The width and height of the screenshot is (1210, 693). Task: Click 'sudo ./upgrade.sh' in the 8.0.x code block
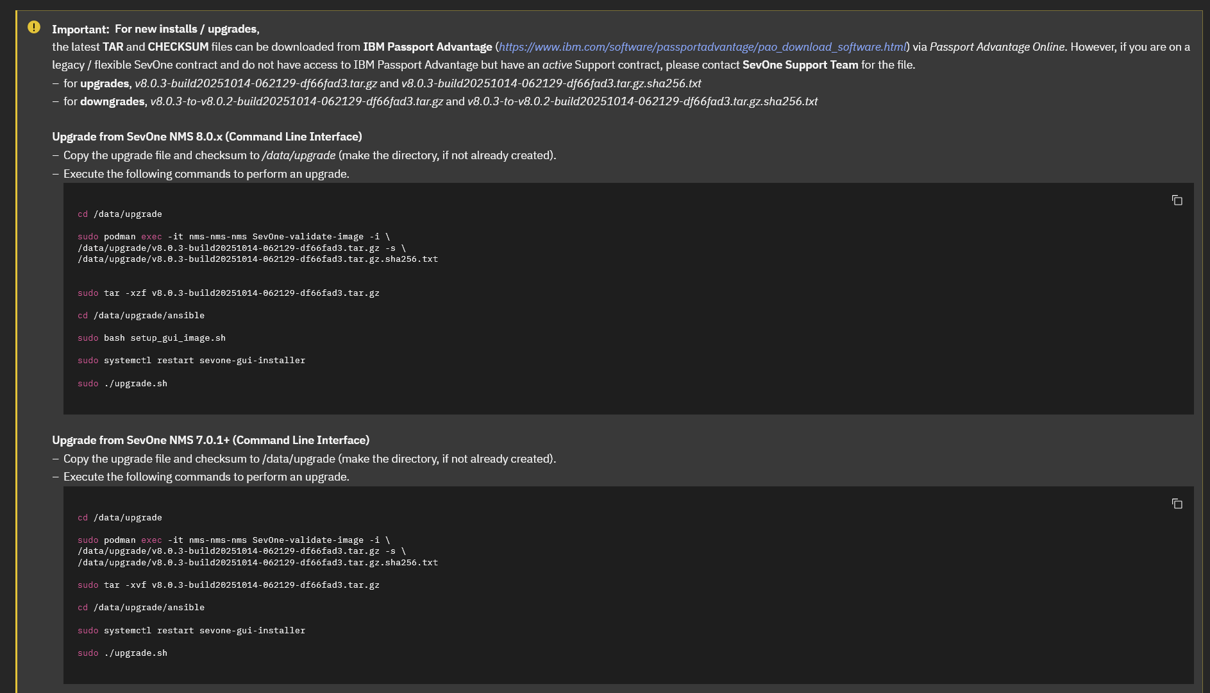coord(122,384)
